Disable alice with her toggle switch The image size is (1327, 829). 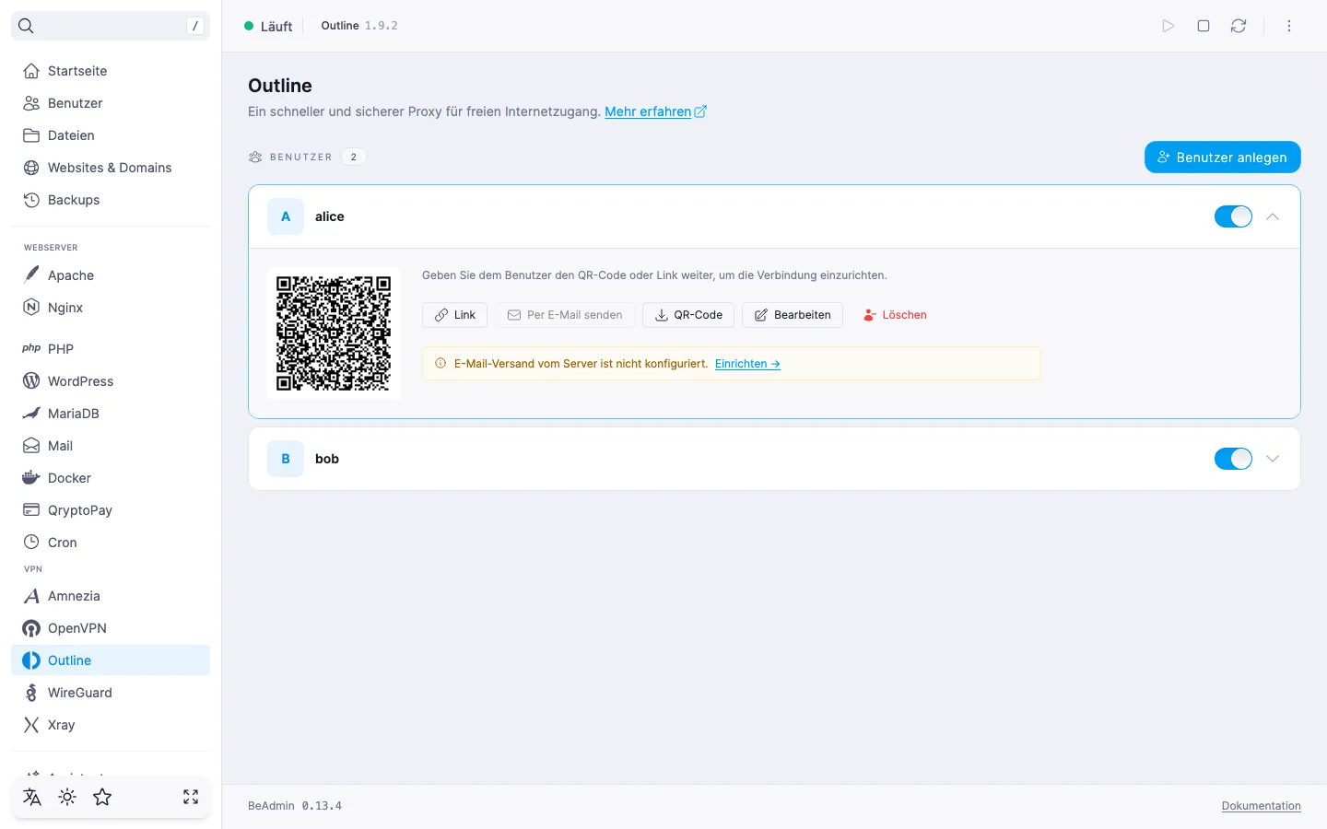click(1233, 216)
